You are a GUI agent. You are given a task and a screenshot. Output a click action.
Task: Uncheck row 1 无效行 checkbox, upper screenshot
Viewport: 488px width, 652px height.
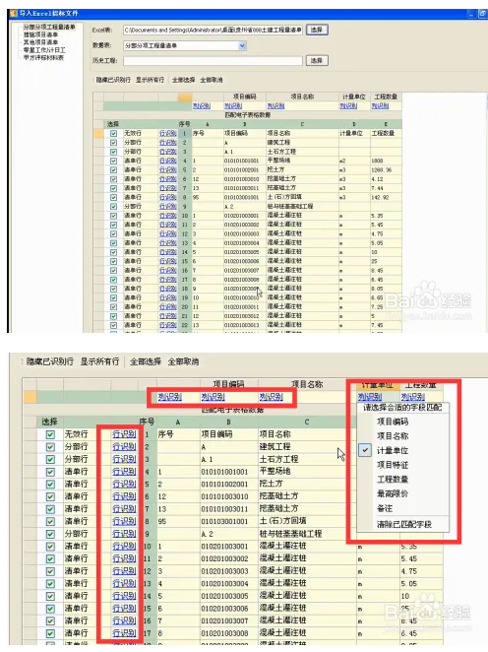coord(113,134)
